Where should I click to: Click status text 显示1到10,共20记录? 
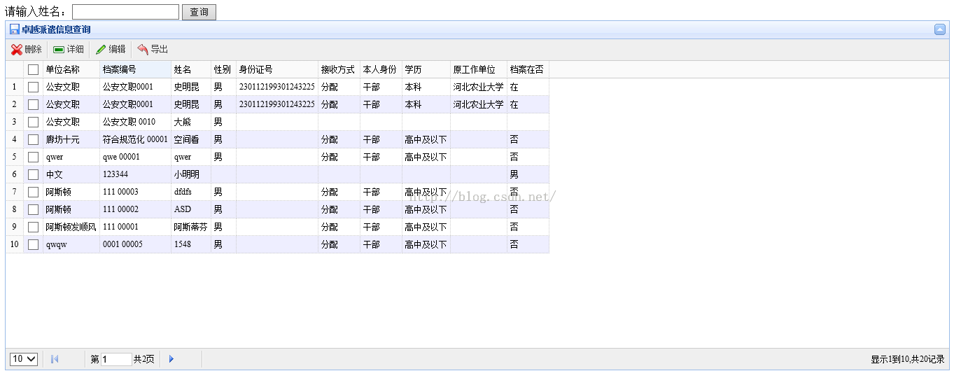(x=908, y=360)
